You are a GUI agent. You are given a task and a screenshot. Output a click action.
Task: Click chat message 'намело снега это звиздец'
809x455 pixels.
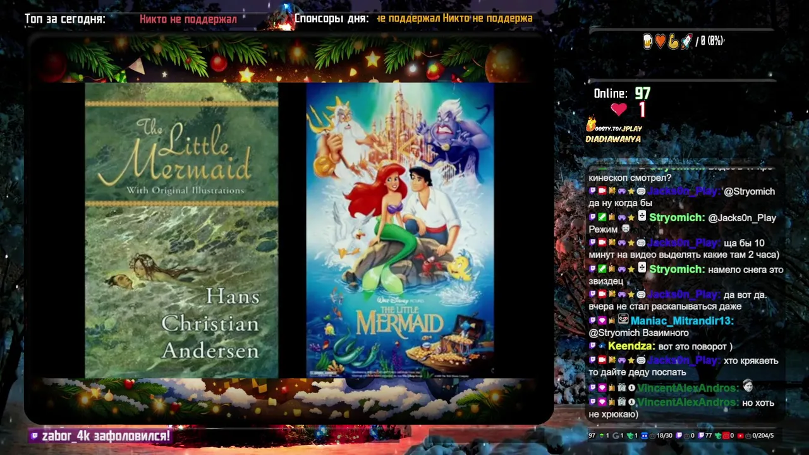(686, 275)
